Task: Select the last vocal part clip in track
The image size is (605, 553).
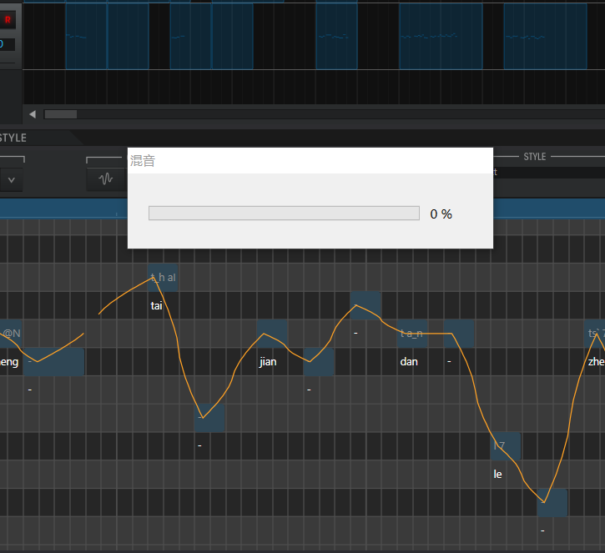Action: [545, 36]
